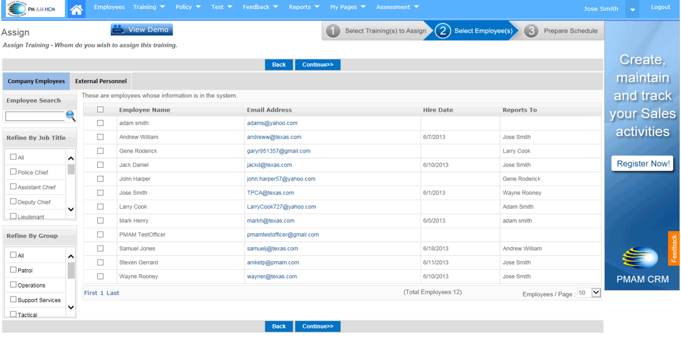The width and height of the screenshot is (681, 340).
Task: Click the job title list scroll-down arrow
Action: [x=72, y=209]
